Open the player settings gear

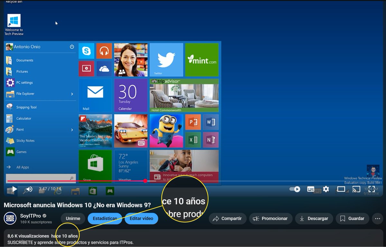326,189
